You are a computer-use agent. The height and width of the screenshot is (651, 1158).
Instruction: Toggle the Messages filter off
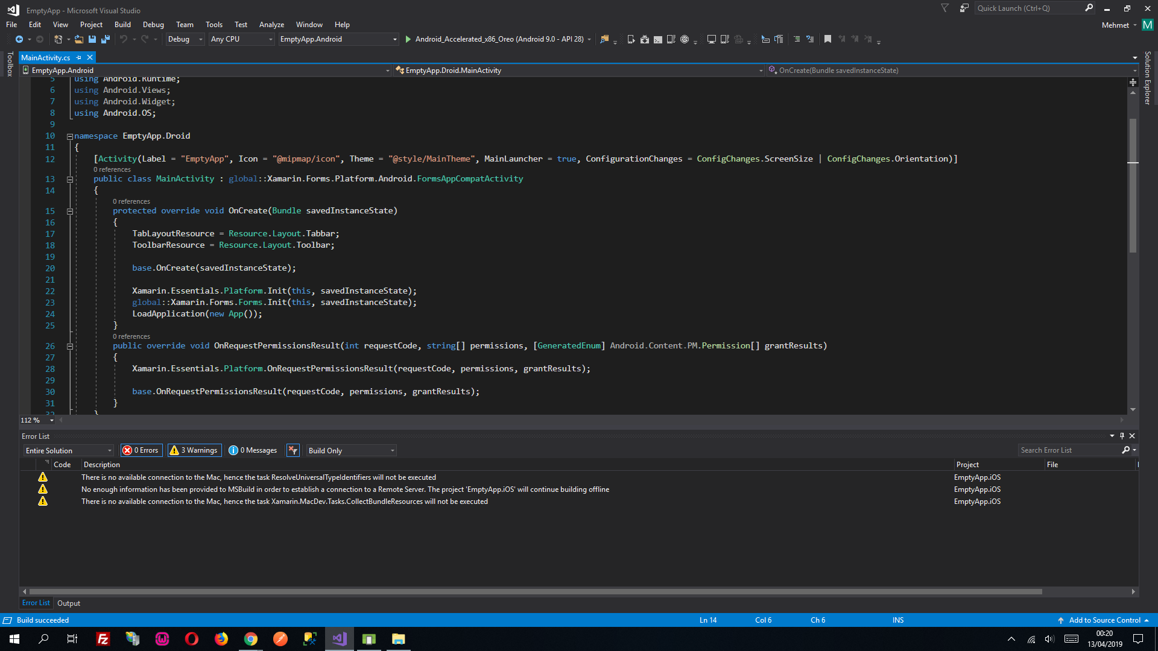[253, 450]
